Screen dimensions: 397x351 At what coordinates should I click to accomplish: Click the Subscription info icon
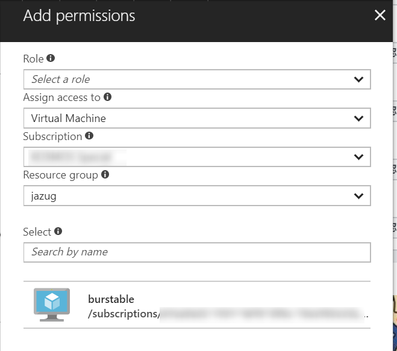89,136
